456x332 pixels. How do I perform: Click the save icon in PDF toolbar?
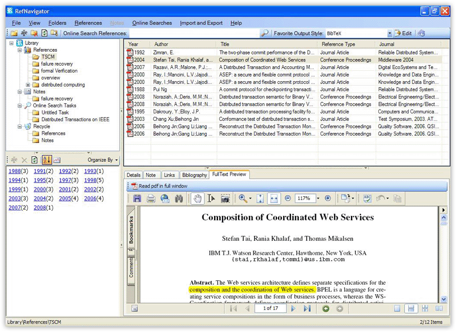pyautogui.click(x=137, y=199)
